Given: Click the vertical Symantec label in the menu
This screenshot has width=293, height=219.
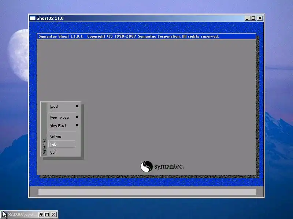Looking at the screenshot, I should 44,146.
